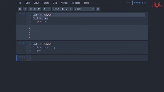The height and width of the screenshot is (92, 164).
Task: Run the selected cell
Action: pyautogui.click(x=56, y=9)
